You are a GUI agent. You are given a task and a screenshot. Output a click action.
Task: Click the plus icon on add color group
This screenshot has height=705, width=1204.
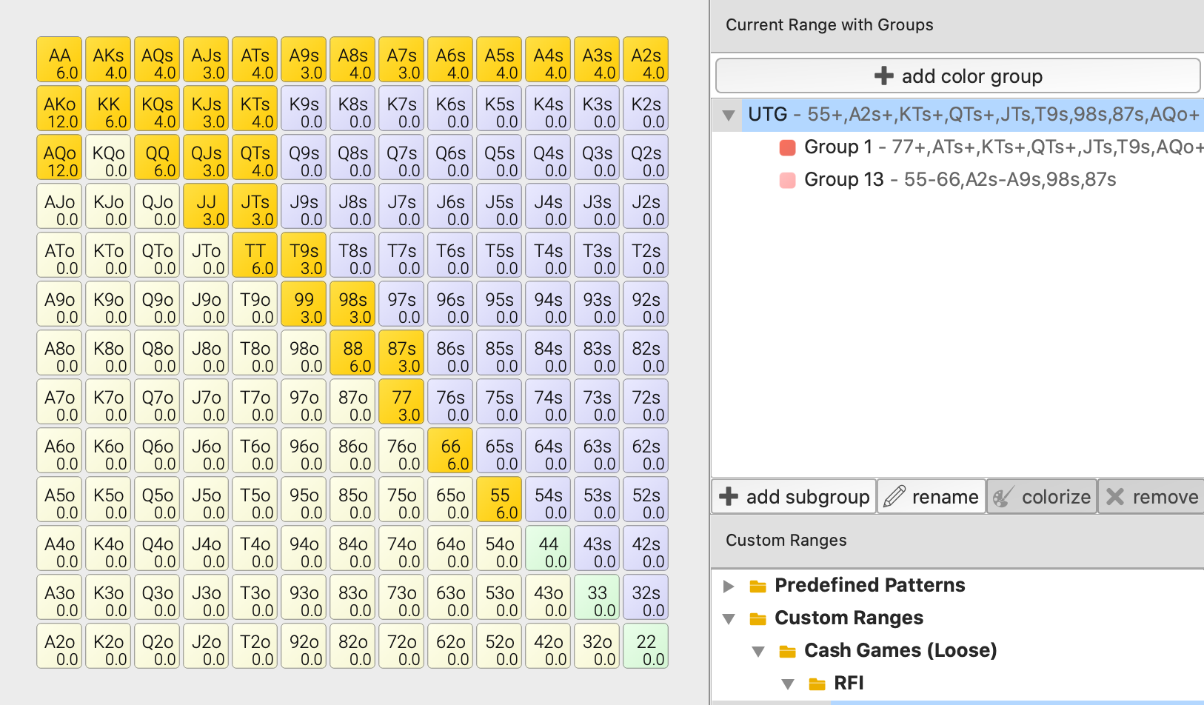tap(884, 76)
